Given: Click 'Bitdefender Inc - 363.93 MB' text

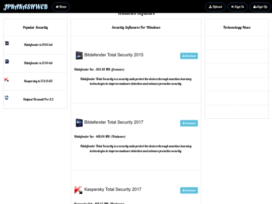Looking at the screenshot, I should tap(99, 70).
